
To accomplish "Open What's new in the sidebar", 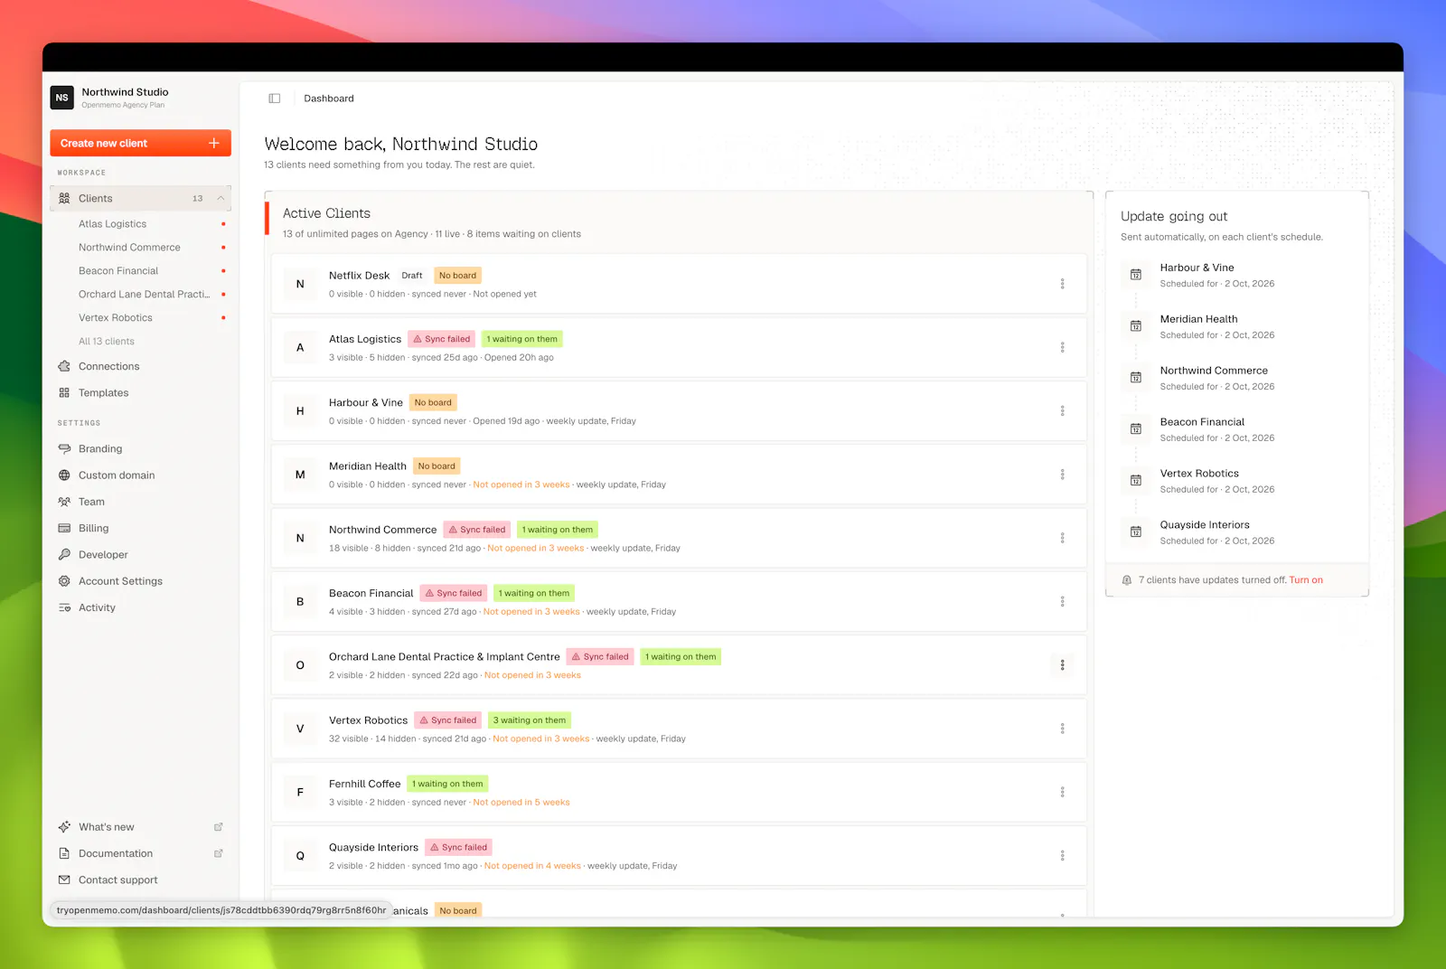I will [x=106, y=827].
